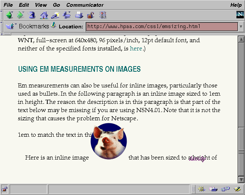245x195 pixels.
Task: Open the View menu
Action: 41,5
